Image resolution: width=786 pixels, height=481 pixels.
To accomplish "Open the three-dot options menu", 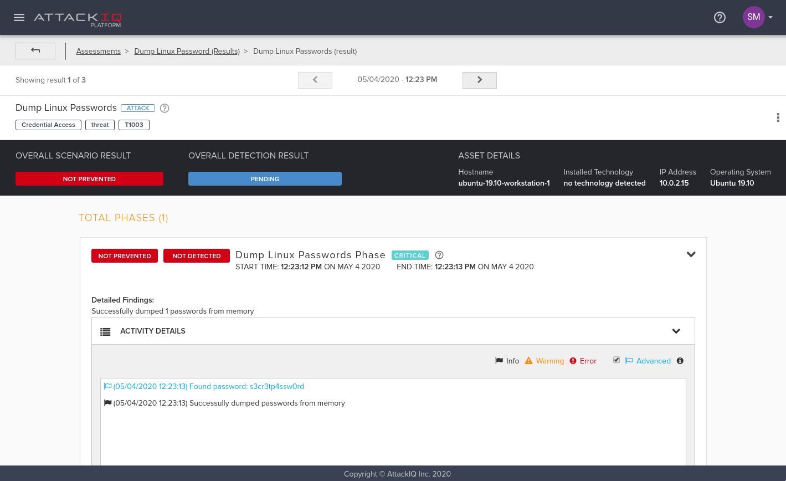I will coord(778,117).
